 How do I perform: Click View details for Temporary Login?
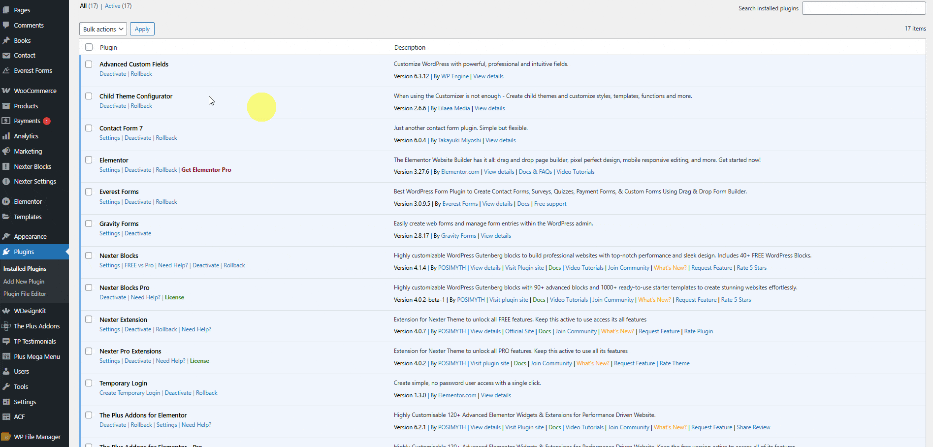pyautogui.click(x=496, y=395)
